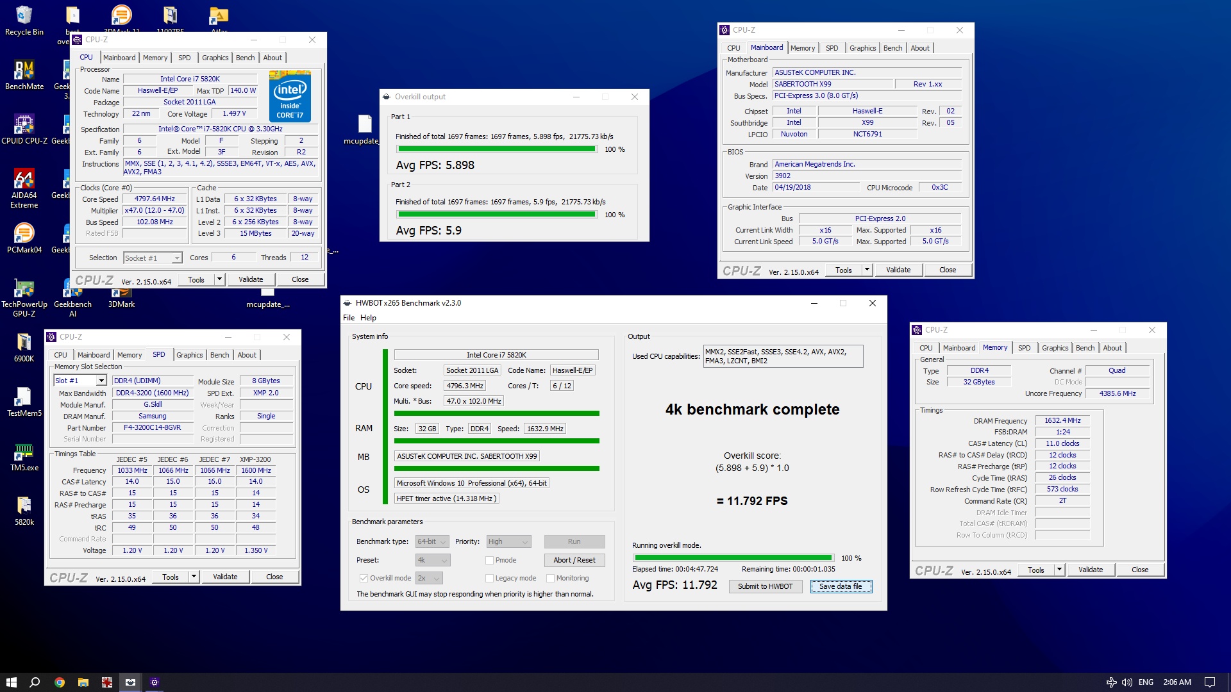Open the TestMem5 desktop icon

point(24,402)
